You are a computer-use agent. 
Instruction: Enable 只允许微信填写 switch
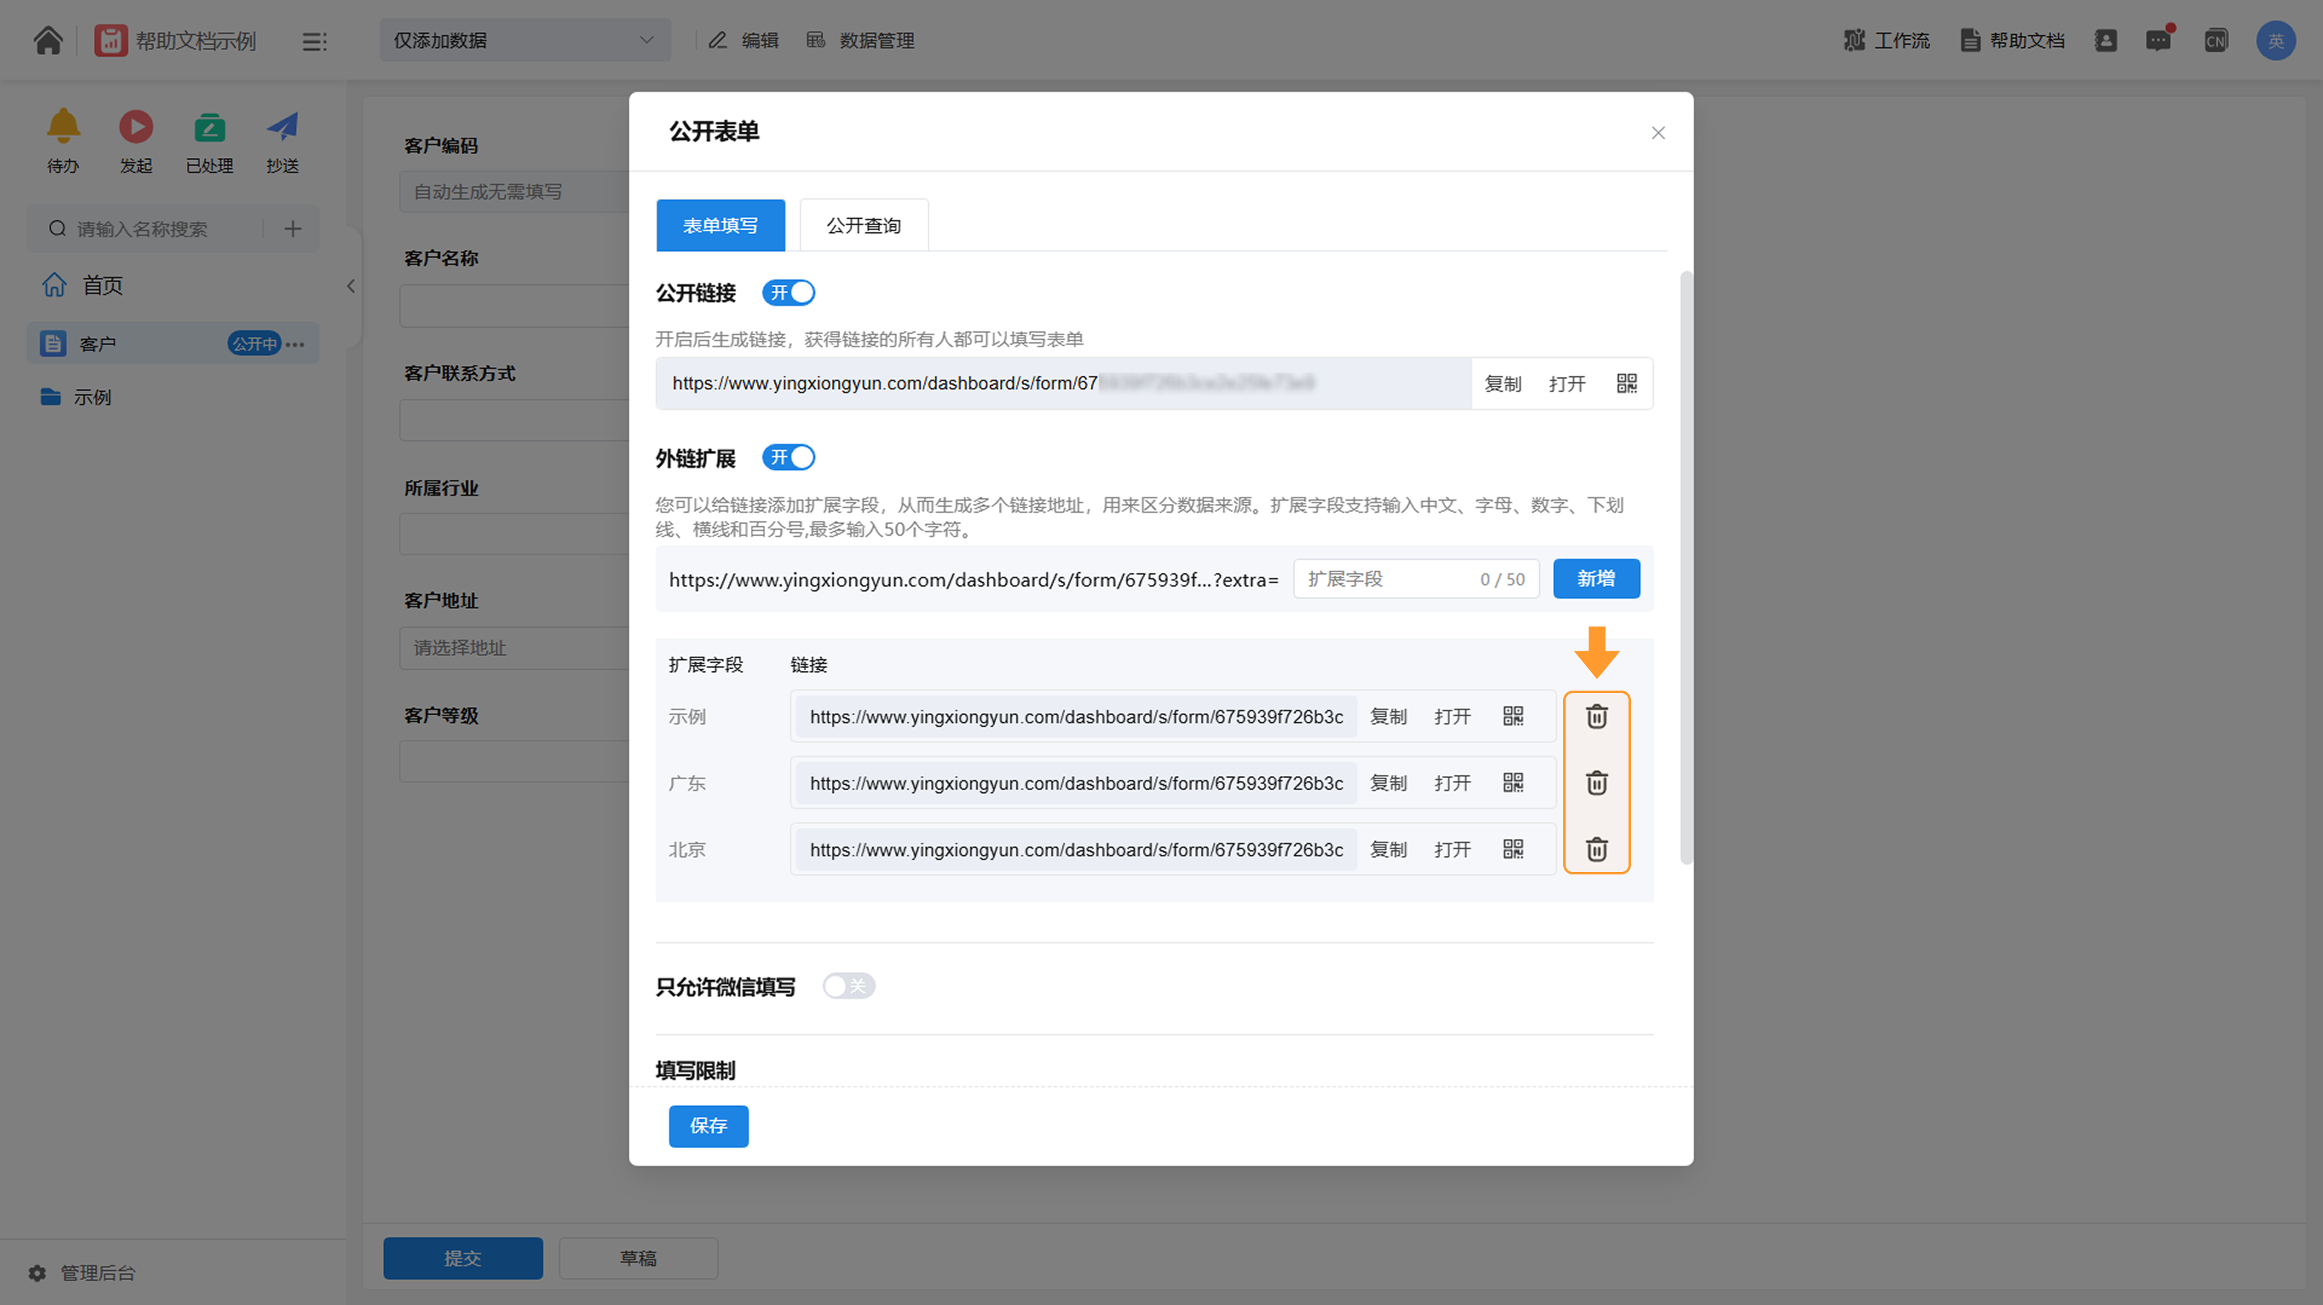click(x=849, y=986)
